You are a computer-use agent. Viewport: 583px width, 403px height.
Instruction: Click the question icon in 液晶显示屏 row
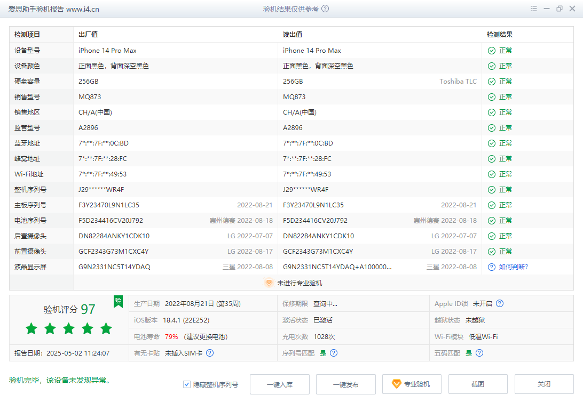coord(492,267)
